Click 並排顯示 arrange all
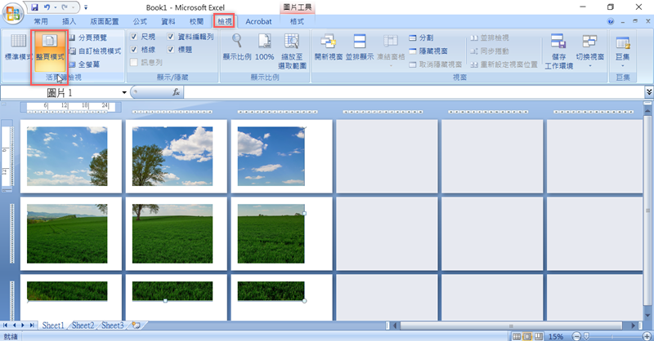Screen dimensions: 654x341 click(x=360, y=47)
